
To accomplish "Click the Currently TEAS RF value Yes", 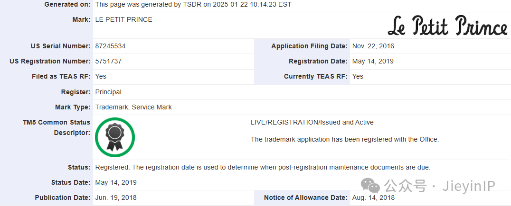I will pyautogui.click(x=358, y=76).
